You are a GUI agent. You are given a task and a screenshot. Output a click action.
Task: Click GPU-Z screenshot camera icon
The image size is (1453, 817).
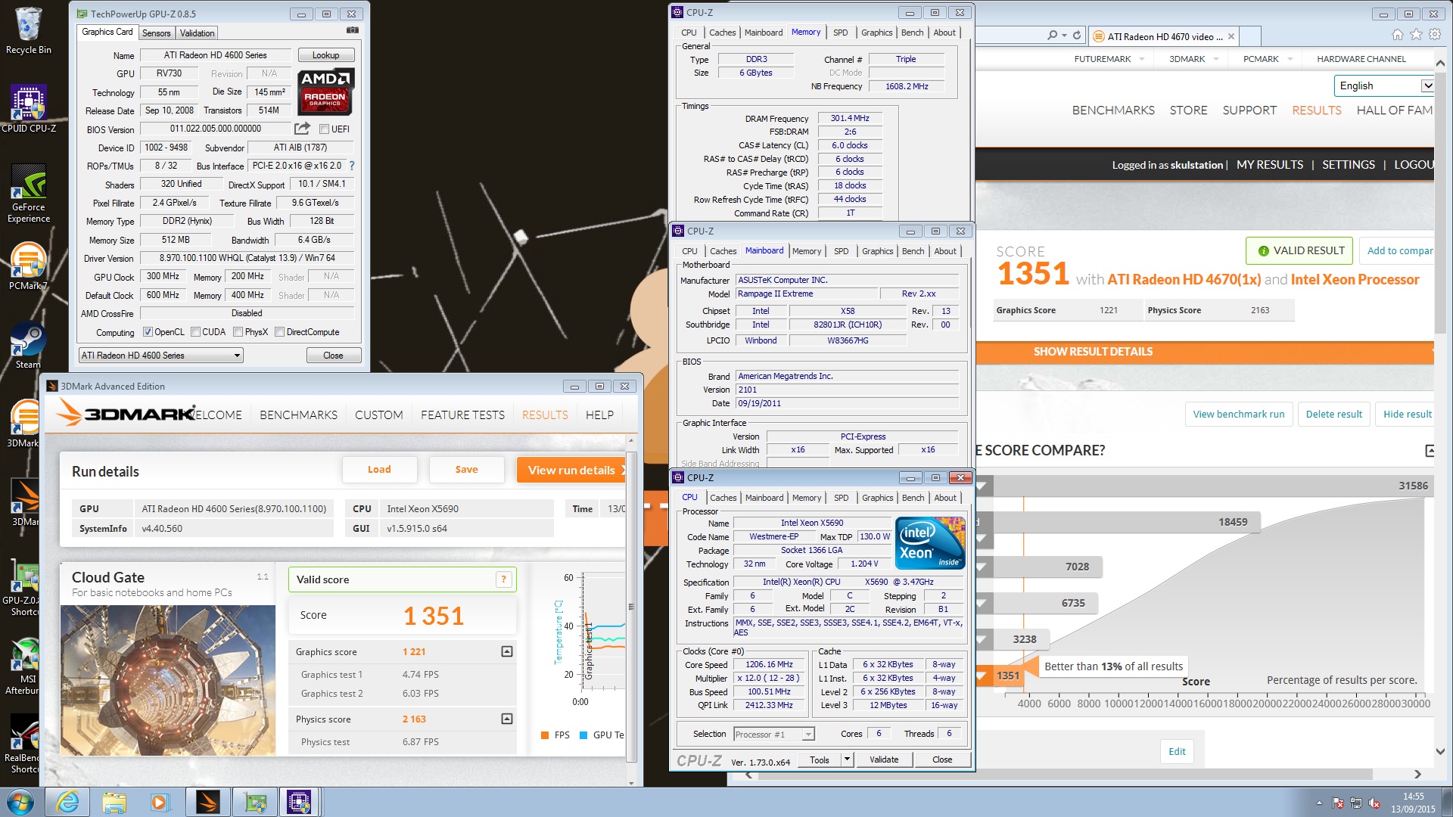[x=352, y=30]
